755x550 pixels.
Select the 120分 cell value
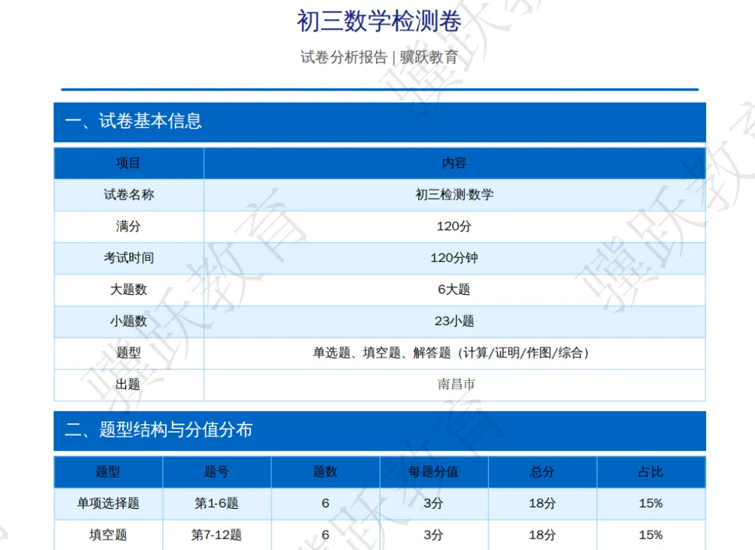(x=453, y=226)
